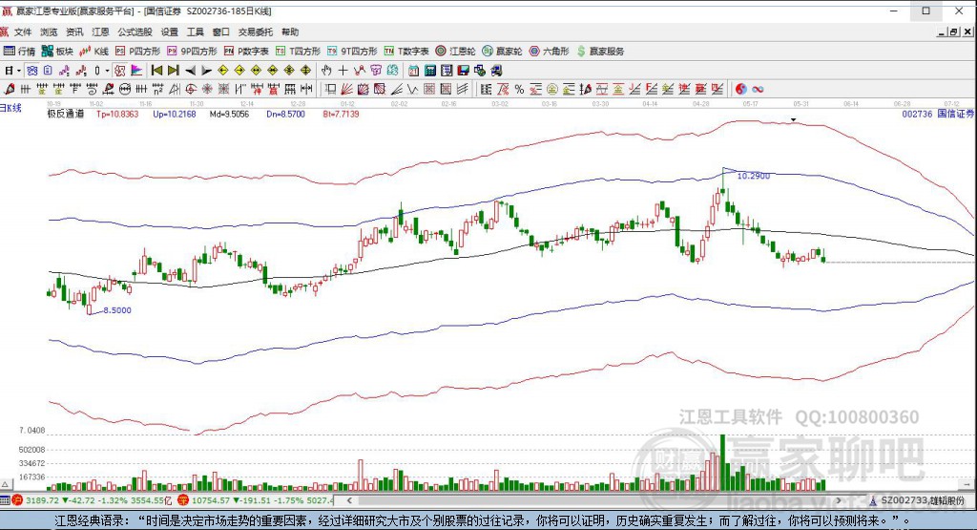Select the zigzag wave line tool
977x530 pixels.
click(x=412, y=89)
